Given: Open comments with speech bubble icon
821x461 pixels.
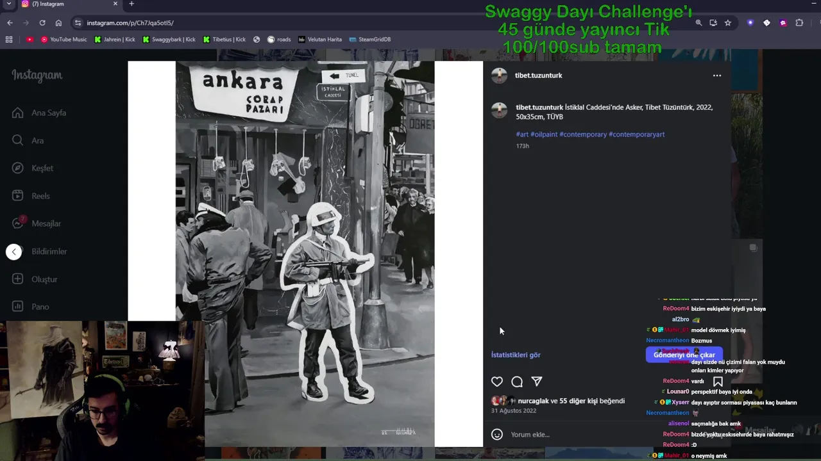Looking at the screenshot, I should pyautogui.click(x=517, y=382).
